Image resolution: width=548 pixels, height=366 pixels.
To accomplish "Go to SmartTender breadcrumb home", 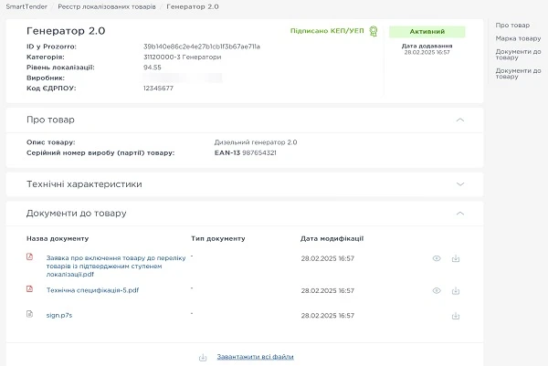I will pyautogui.click(x=26, y=6).
